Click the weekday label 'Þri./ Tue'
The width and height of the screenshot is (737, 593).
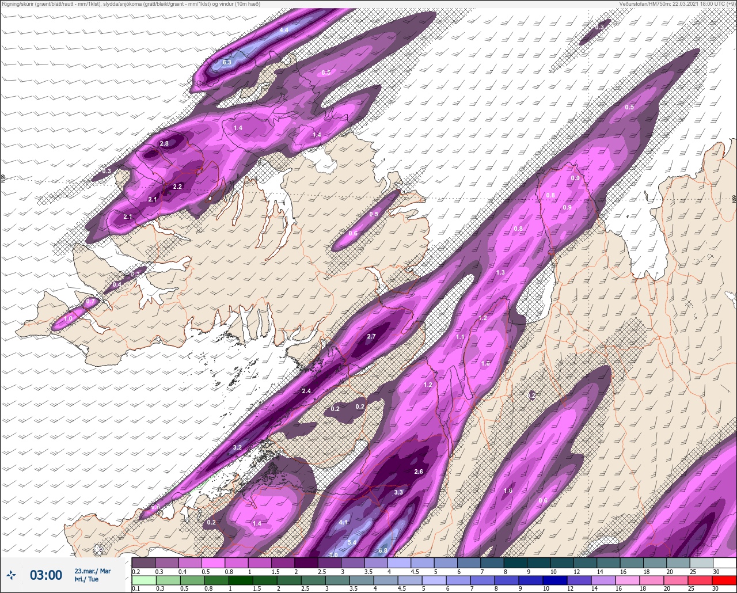click(86, 580)
